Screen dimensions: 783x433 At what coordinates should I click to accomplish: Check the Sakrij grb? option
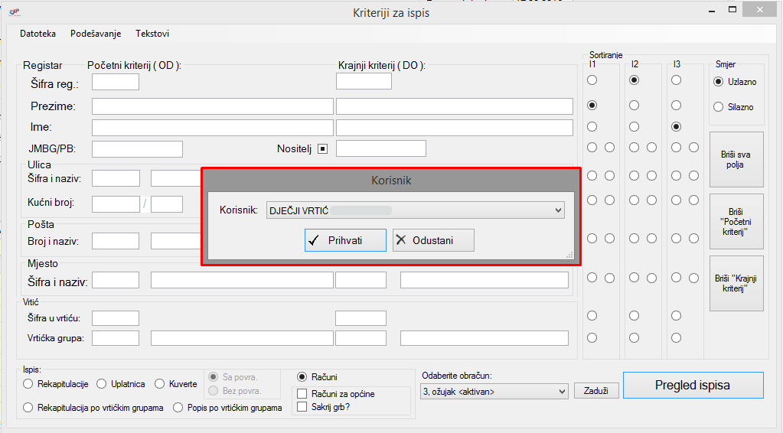302,407
